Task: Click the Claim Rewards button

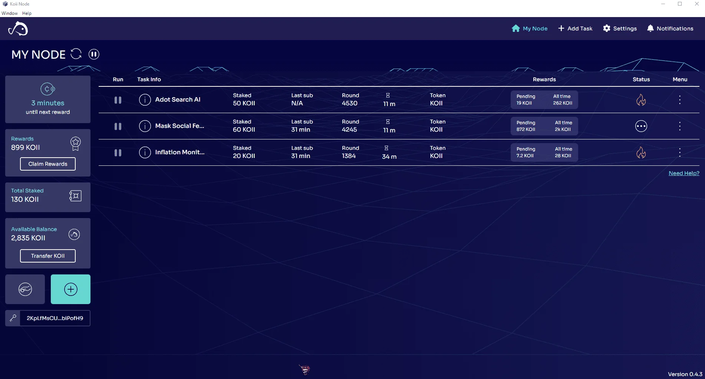Action: tap(48, 164)
